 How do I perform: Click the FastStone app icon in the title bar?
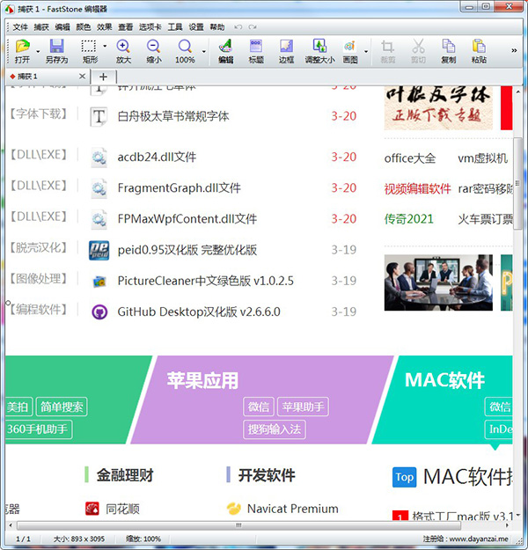pyautogui.click(x=10, y=9)
